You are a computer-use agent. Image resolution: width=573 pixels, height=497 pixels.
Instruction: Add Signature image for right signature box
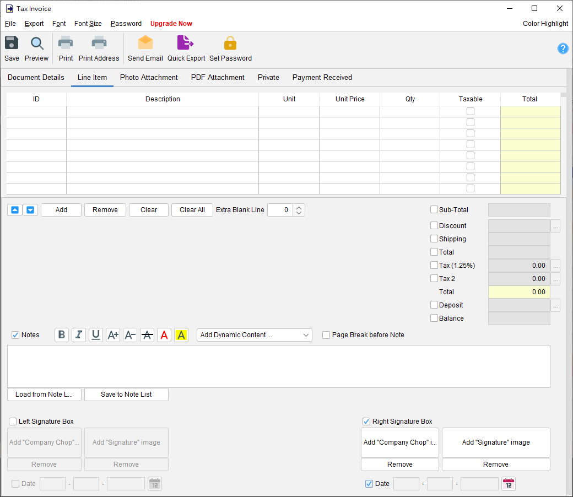tap(495, 442)
